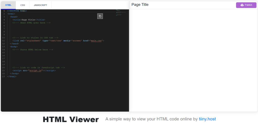Click the Page Title text in title tag
258x126 pixels.
click(x=28, y=20)
